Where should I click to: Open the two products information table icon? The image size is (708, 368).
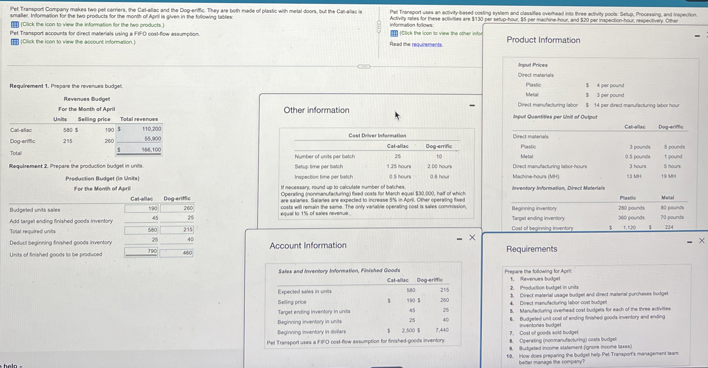point(15,25)
